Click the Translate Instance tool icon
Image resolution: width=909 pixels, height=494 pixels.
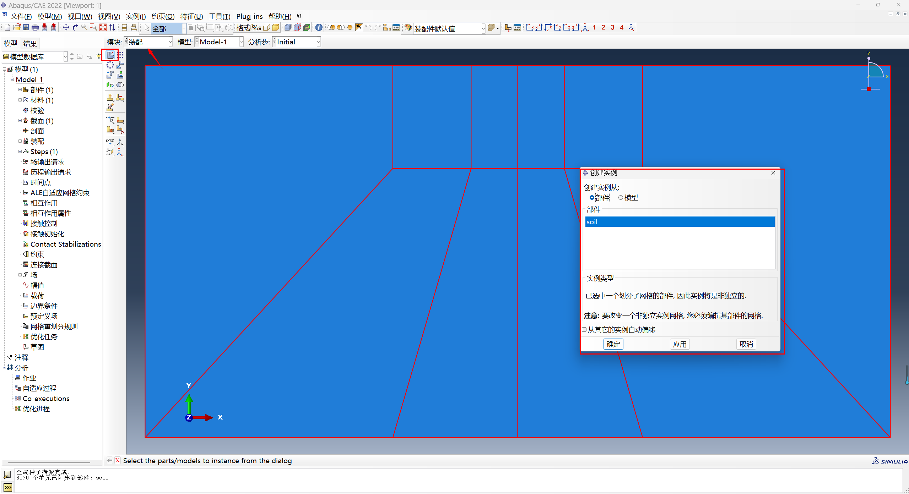click(x=120, y=65)
